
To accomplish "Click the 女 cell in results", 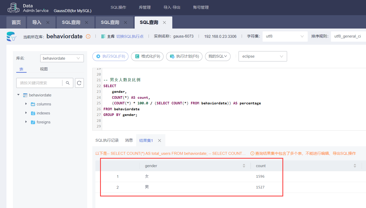I will [147, 176].
